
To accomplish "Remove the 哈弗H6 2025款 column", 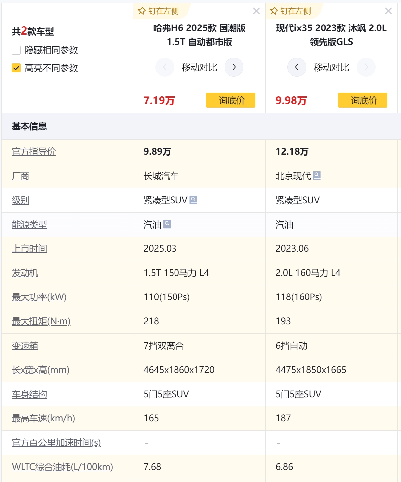I will point(256,11).
